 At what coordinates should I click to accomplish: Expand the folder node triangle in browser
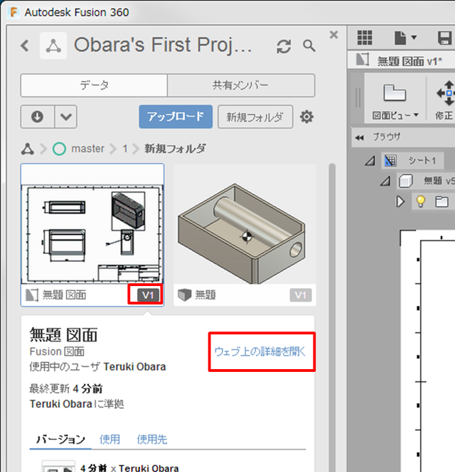tap(400, 202)
